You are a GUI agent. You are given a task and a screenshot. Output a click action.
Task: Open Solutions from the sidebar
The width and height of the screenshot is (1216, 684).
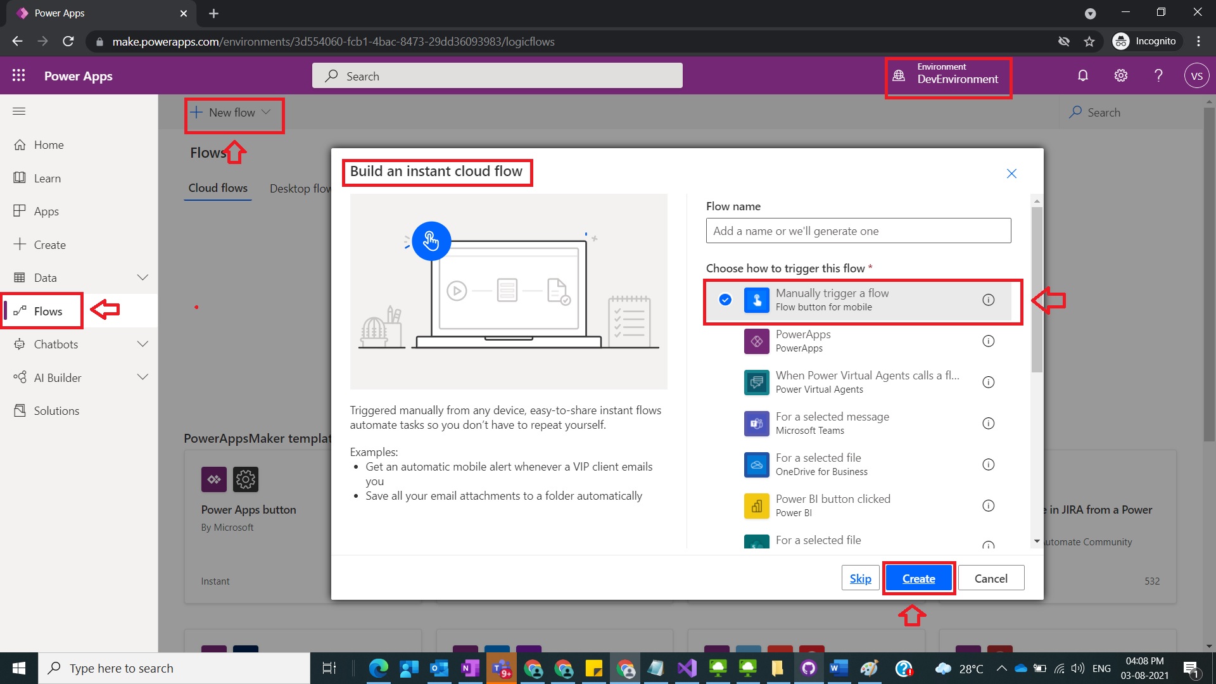click(x=56, y=410)
